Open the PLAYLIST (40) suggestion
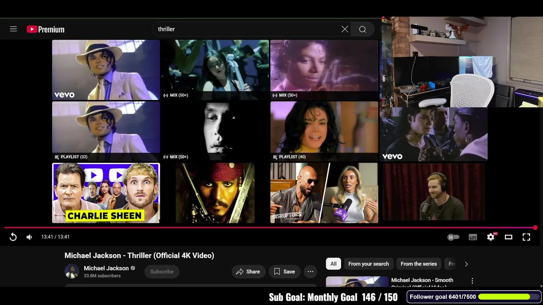Image resolution: width=543 pixels, height=305 pixels. click(324, 131)
